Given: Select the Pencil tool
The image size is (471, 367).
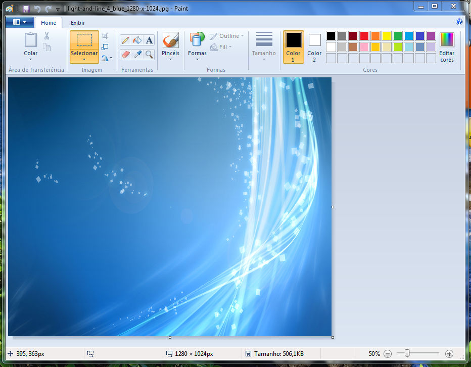Looking at the screenshot, I should (x=125, y=39).
